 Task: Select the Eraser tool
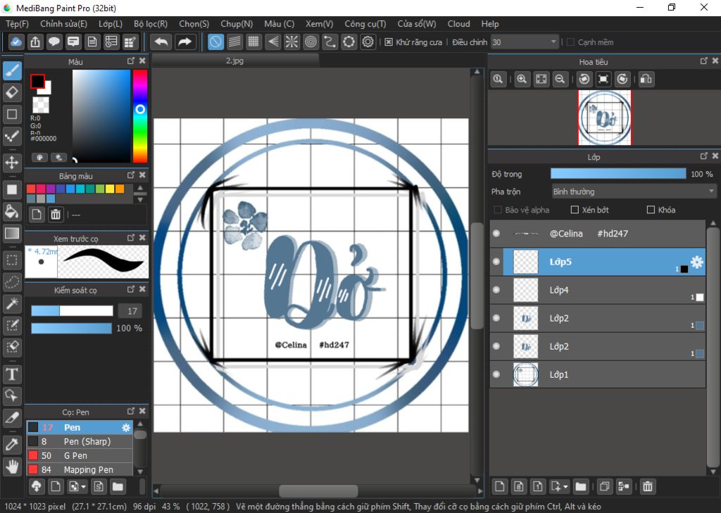click(x=13, y=92)
